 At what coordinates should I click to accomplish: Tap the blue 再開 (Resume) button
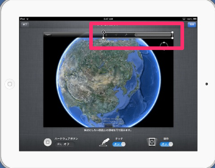coord(192,25)
